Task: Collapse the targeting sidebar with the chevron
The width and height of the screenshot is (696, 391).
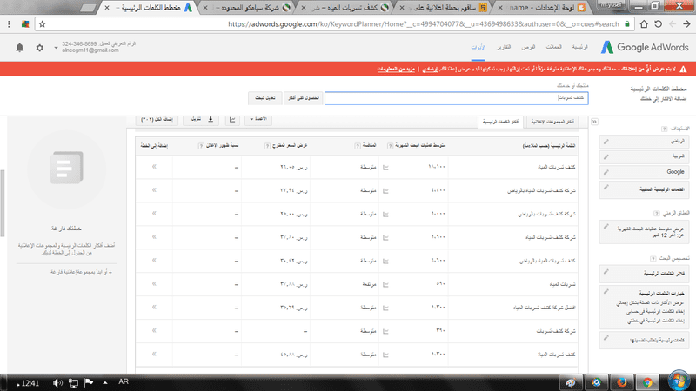Action: coord(594,122)
